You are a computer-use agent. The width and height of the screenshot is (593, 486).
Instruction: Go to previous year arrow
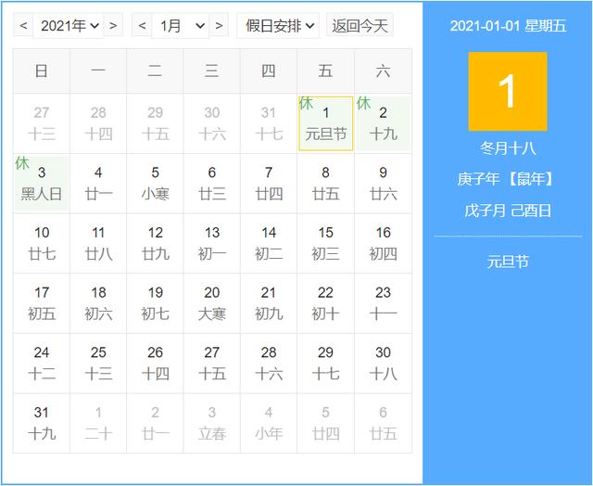click(x=23, y=25)
